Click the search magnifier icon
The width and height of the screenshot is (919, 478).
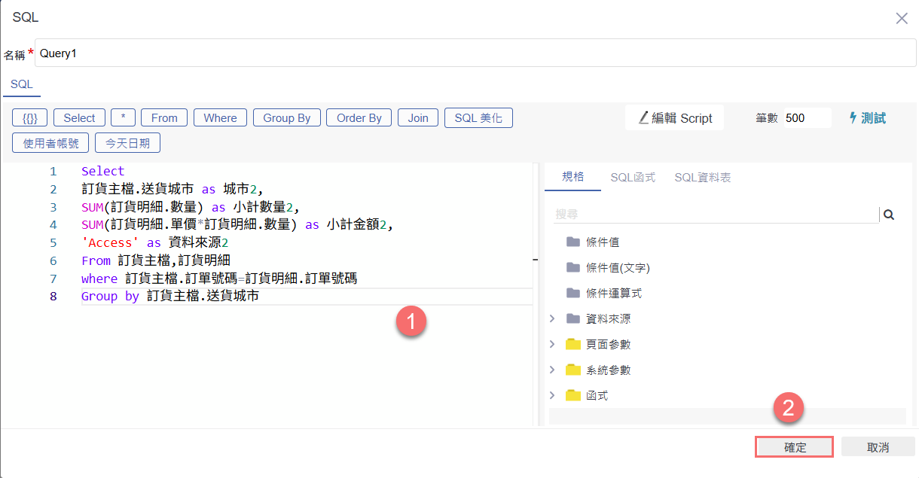pyautogui.click(x=889, y=215)
